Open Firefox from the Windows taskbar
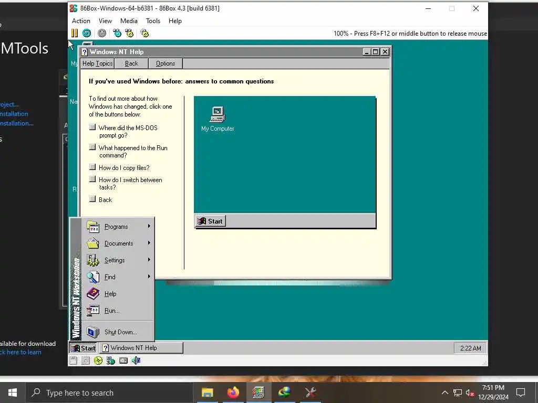 (x=233, y=393)
